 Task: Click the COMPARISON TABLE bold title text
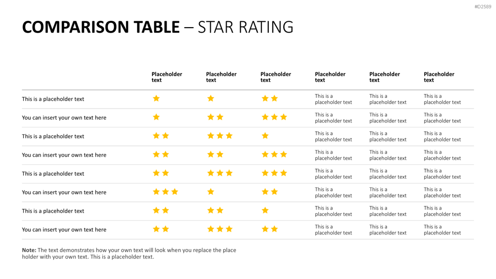click(x=101, y=27)
